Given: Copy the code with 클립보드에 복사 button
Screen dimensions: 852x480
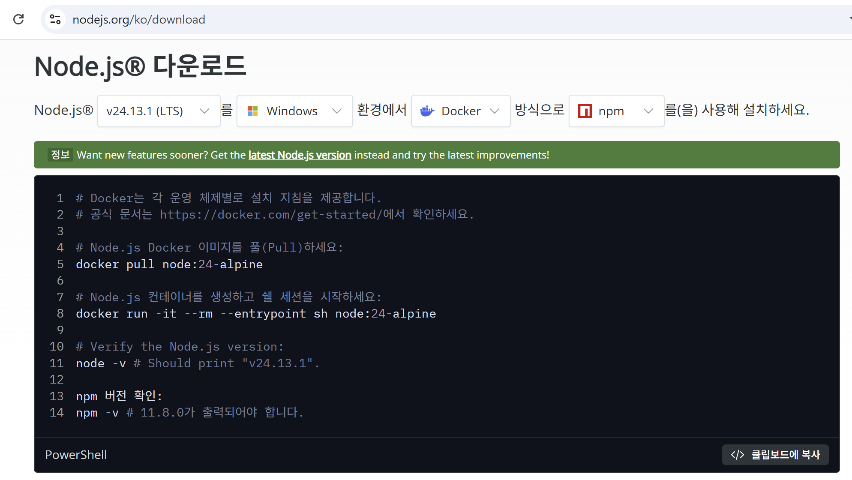Looking at the screenshot, I should pyautogui.click(x=775, y=455).
